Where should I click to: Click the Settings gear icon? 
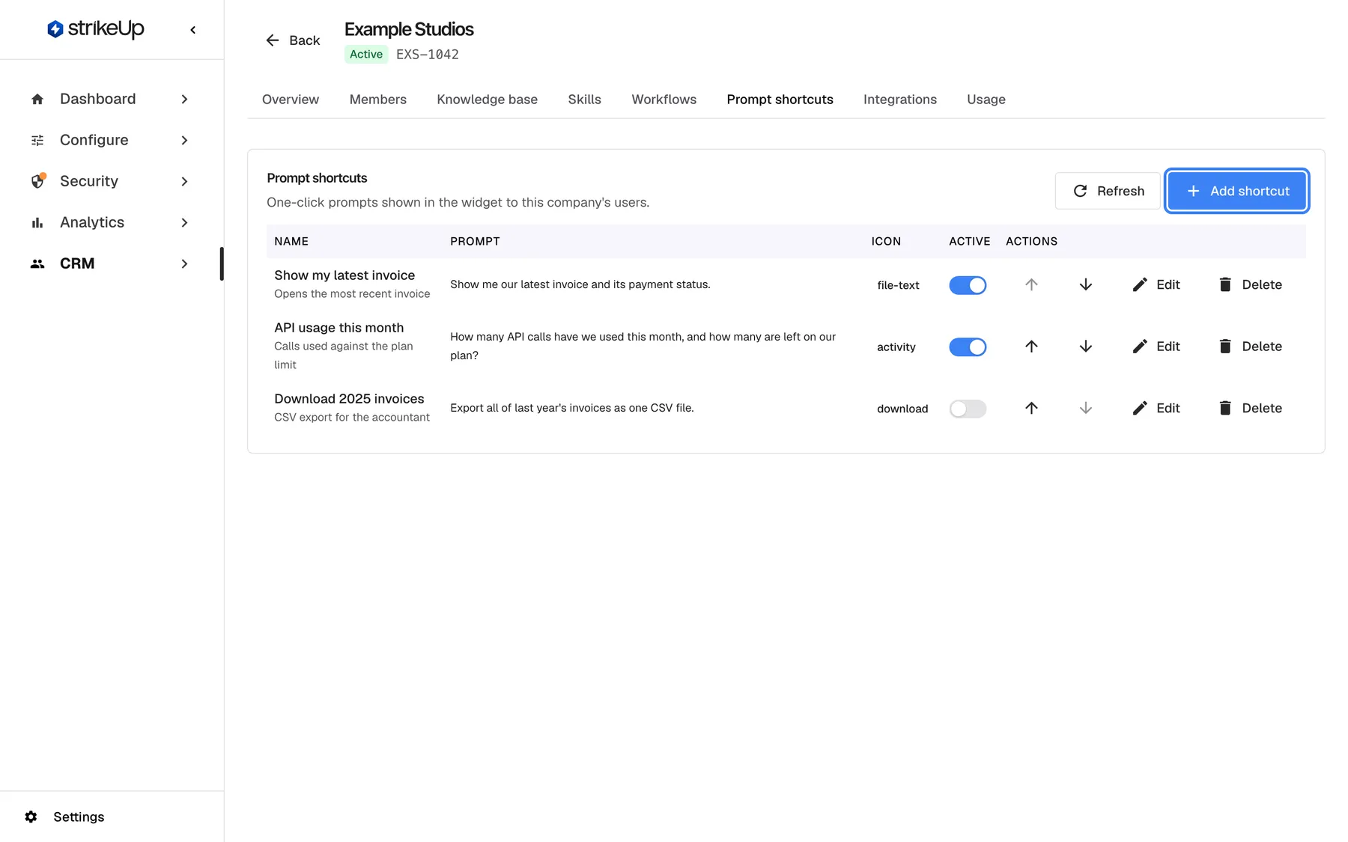pyautogui.click(x=31, y=817)
